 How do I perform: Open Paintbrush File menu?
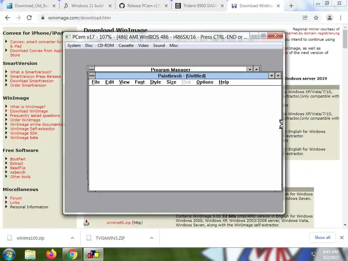(x=95, y=82)
